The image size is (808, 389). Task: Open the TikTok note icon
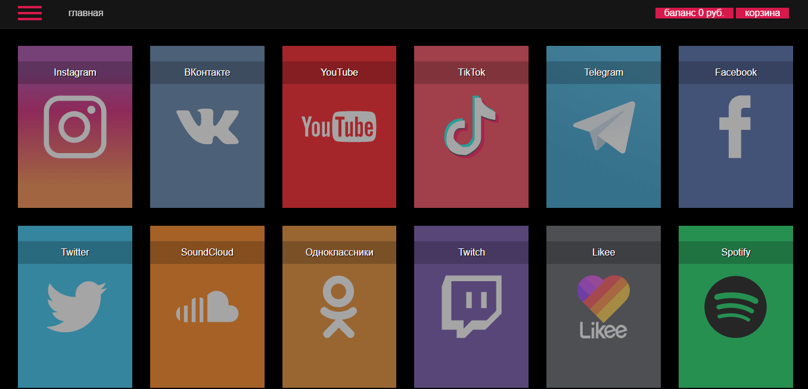click(471, 126)
